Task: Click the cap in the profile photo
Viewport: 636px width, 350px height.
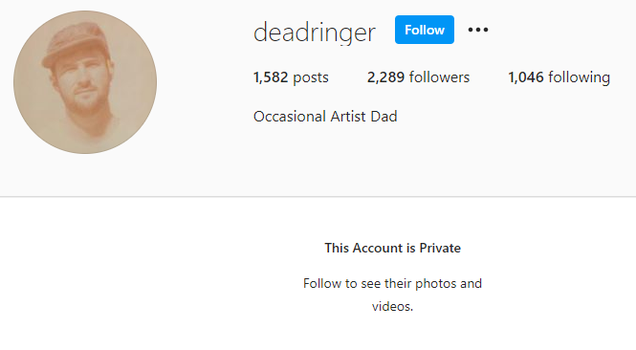Action: (x=76, y=43)
